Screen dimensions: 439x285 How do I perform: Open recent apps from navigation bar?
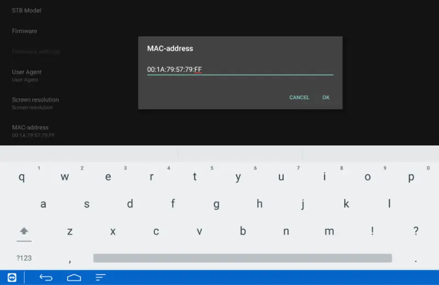click(x=100, y=277)
